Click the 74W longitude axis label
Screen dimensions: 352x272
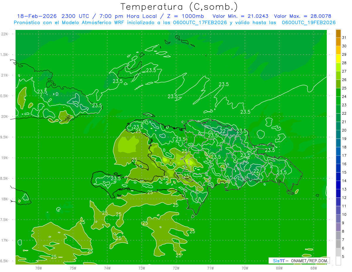(x=107, y=268)
